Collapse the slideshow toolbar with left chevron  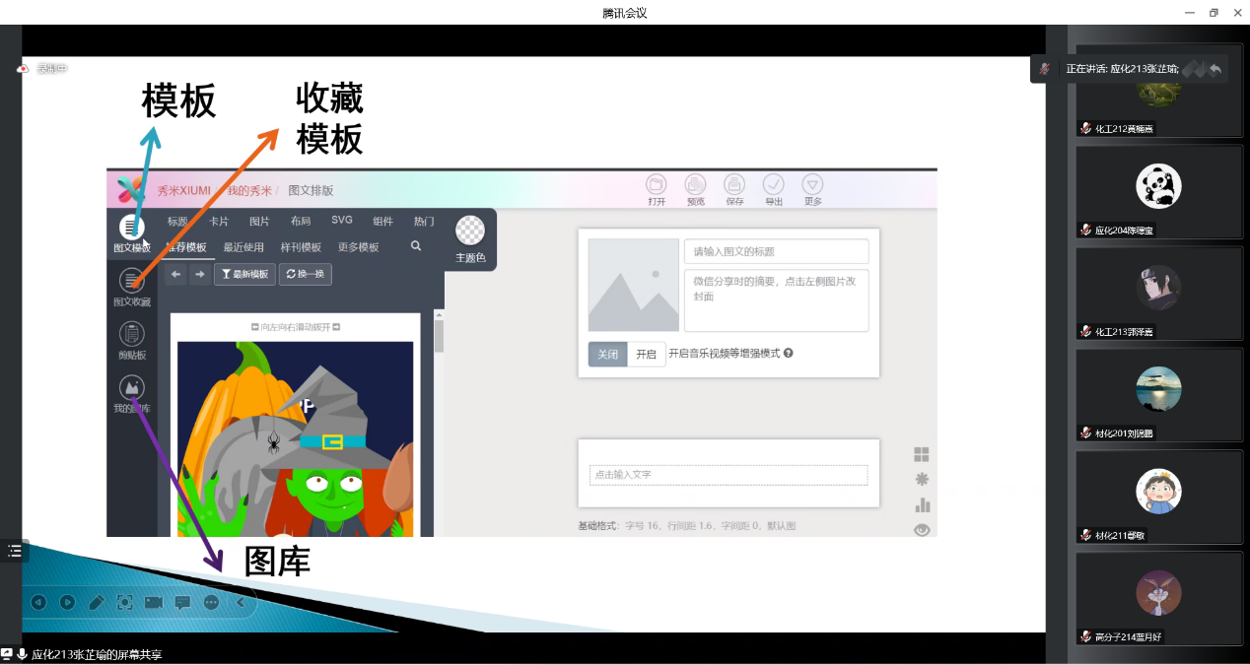coord(240,602)
